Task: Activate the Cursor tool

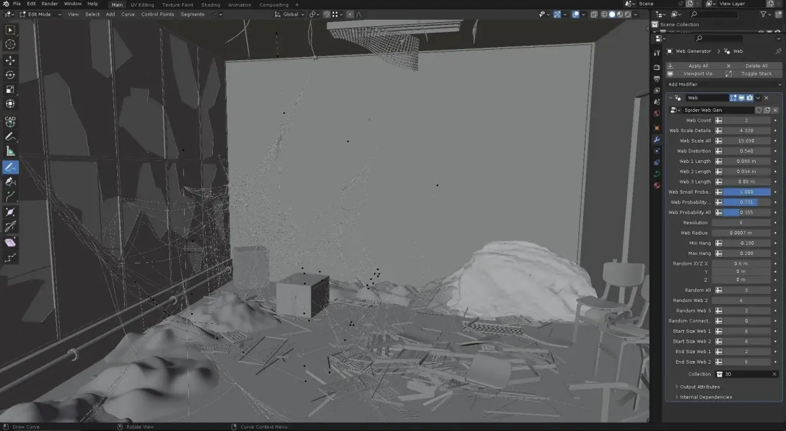Action: [10, 44]
